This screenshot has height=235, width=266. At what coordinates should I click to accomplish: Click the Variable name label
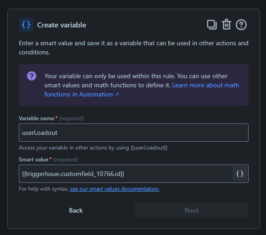click(37, 118)
